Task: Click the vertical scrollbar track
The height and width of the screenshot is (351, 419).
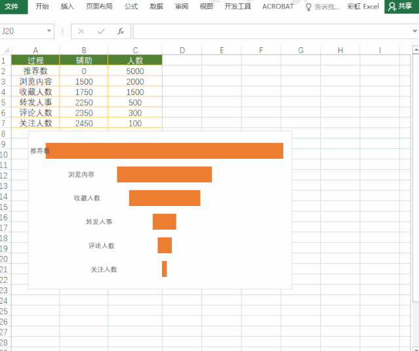Action: coord(416,325)
